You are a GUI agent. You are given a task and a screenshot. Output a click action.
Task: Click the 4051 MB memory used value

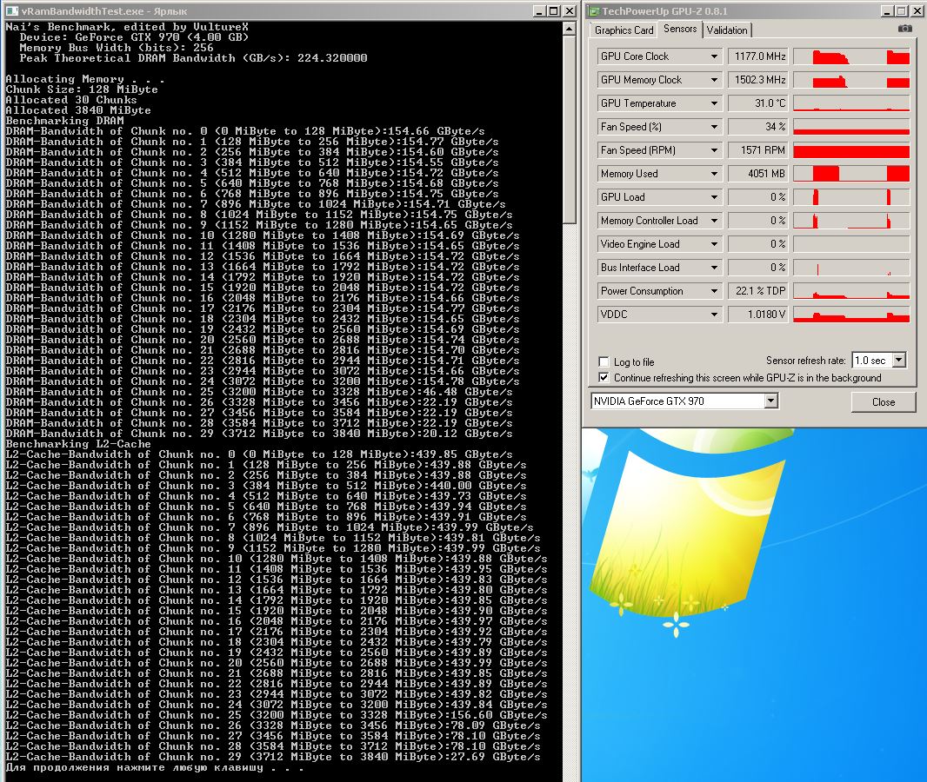click(757, 174)
